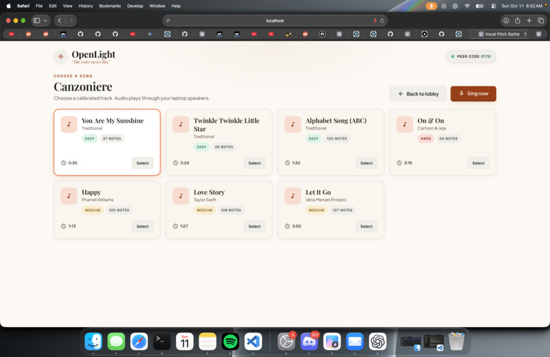Open the Trash in the dock

[x=457, y=341]
